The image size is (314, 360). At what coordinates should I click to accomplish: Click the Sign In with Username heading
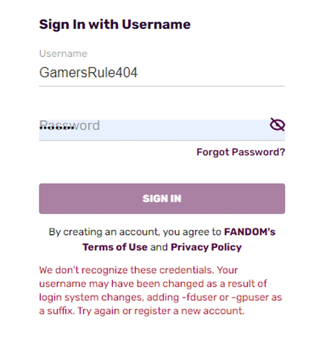[x=115, y=24]
